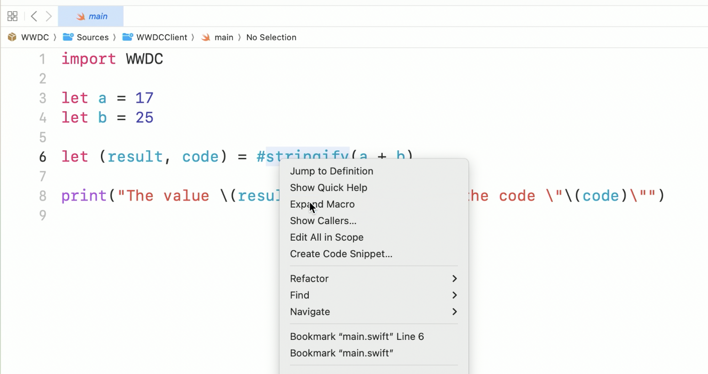Open WWDC breadcrumb item

[35, 37]
